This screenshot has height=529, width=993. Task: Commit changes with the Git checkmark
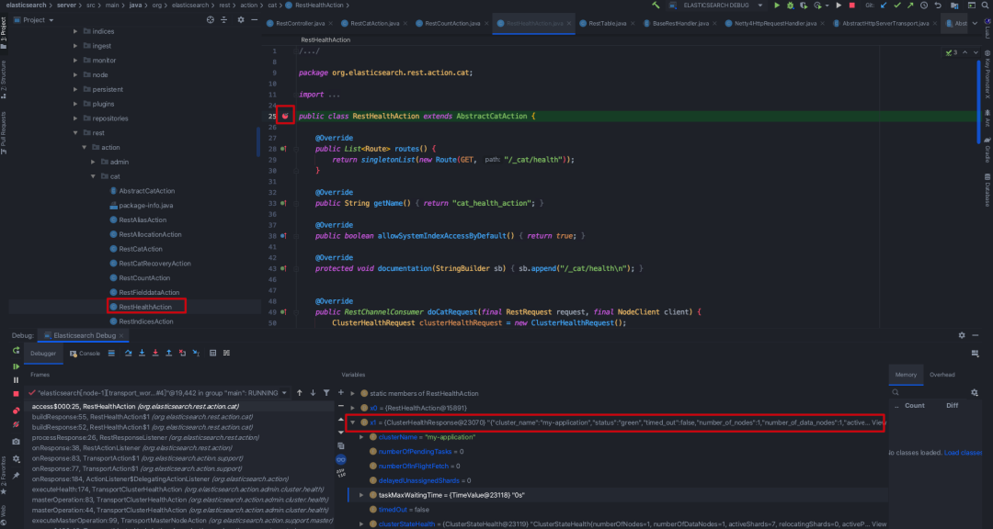(896, 6)
